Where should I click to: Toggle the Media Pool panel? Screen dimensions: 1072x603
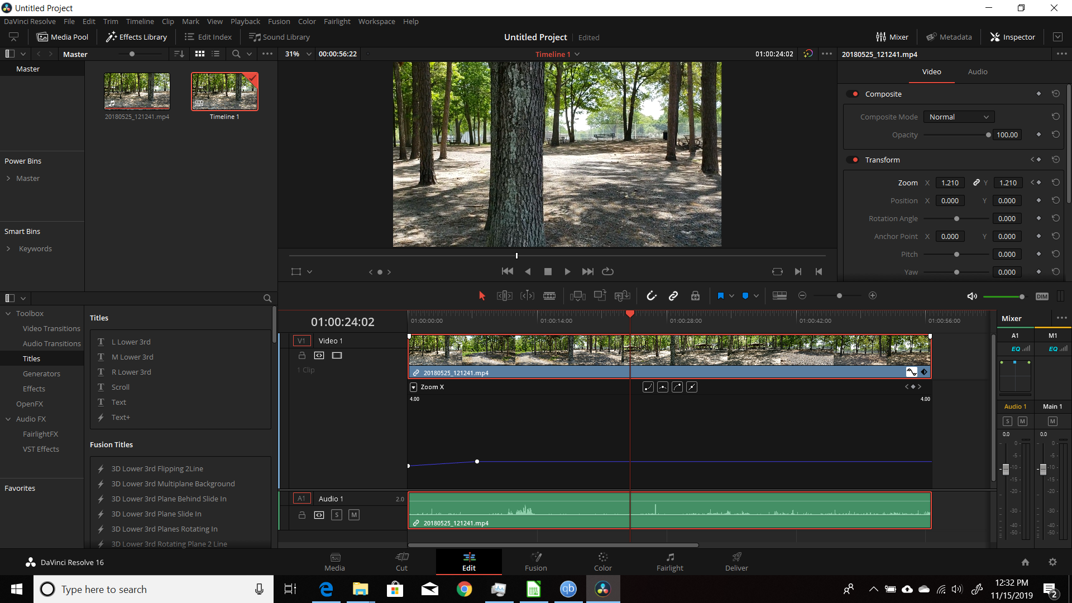click(63, 37)
